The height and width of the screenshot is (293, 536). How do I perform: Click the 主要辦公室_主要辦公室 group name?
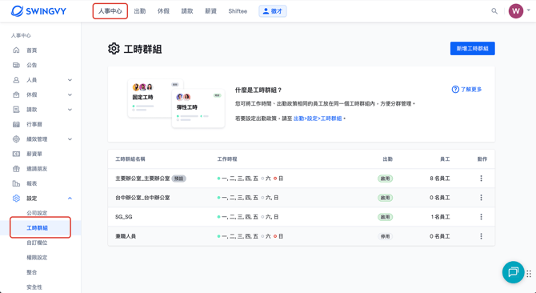pos(142,179)
